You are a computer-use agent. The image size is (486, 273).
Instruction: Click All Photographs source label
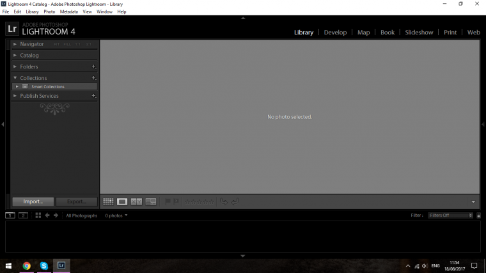(x=81, y=215)
